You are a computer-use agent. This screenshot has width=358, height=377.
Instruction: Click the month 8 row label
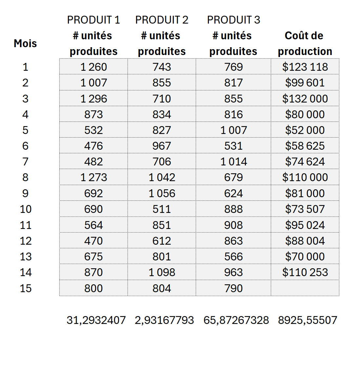(25, 177)
